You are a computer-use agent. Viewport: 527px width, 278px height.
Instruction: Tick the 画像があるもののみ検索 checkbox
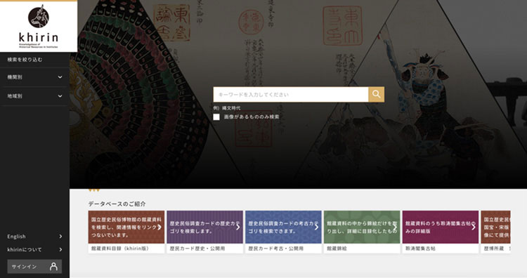tap(216, 117)
